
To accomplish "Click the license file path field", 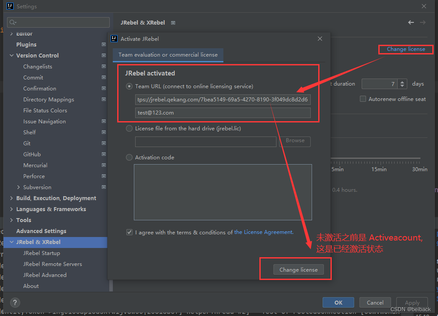I will click(205, 142).
